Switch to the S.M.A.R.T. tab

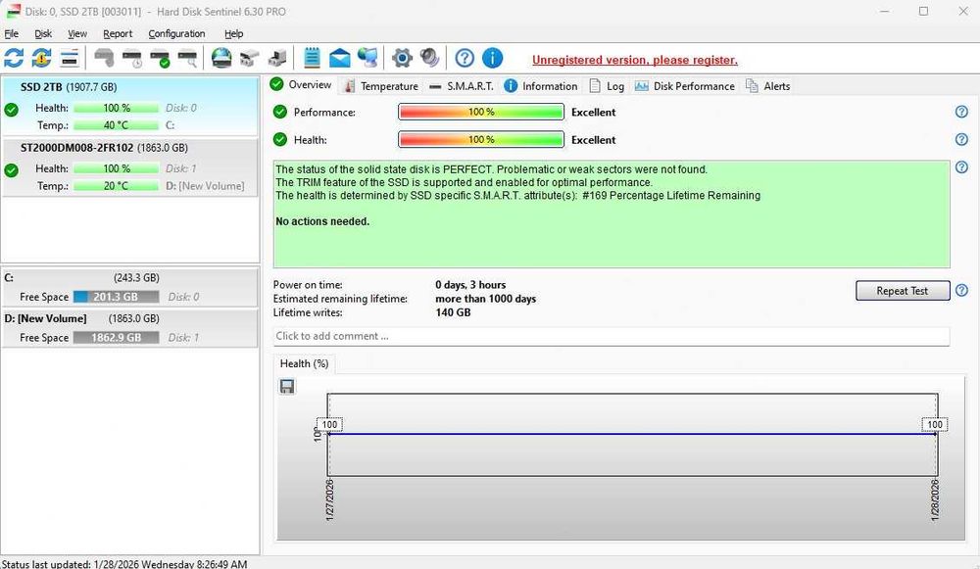tap(462, 86)
